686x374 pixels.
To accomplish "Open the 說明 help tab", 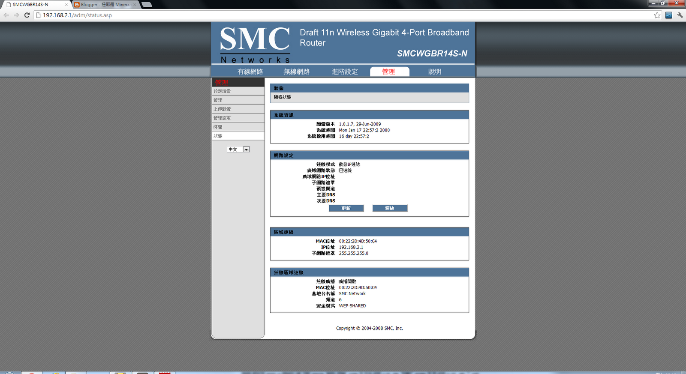I will point(435,72).
